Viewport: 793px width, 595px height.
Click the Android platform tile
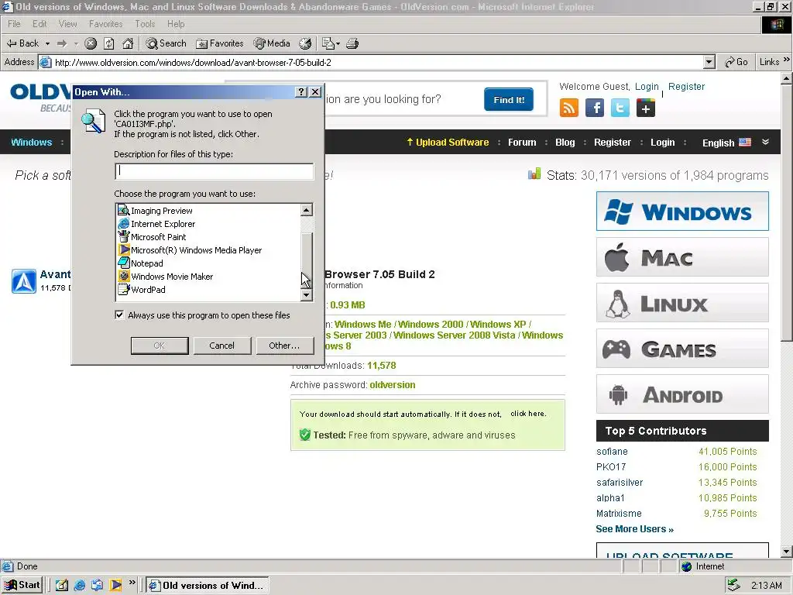pyautogui.click(x=682, y=394)
